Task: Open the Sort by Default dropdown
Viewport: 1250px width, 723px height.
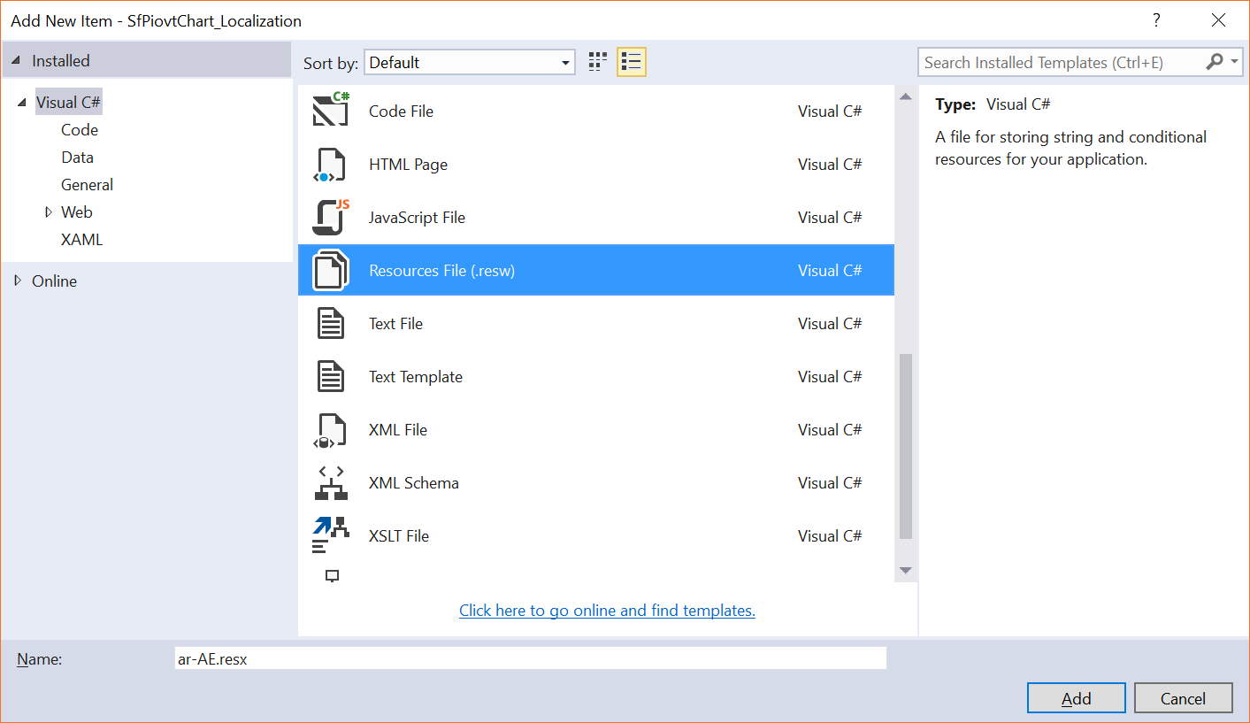Action: (x=469, y=62)
